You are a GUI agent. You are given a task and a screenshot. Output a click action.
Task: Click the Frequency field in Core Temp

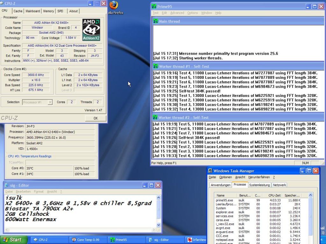[x=60, y=138]
